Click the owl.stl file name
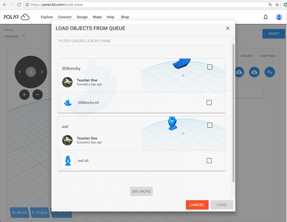287x222 pixels. point(83,161)
